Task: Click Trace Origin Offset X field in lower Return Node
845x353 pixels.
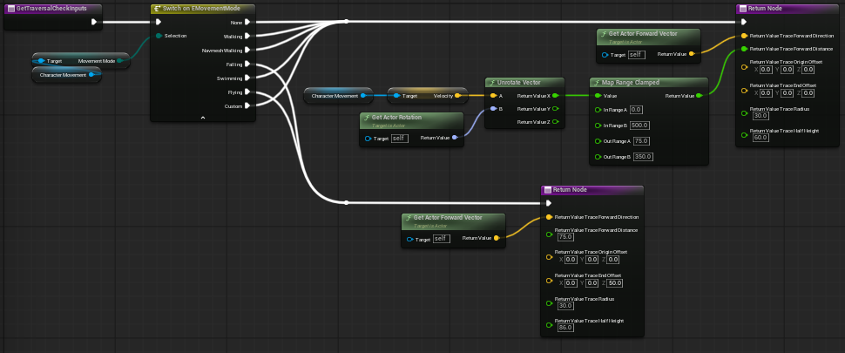Action: coord(571,259)
